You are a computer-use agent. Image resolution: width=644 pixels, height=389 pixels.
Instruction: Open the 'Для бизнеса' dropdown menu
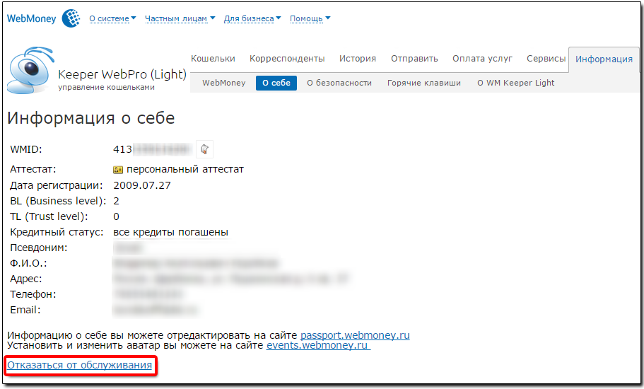252,18
